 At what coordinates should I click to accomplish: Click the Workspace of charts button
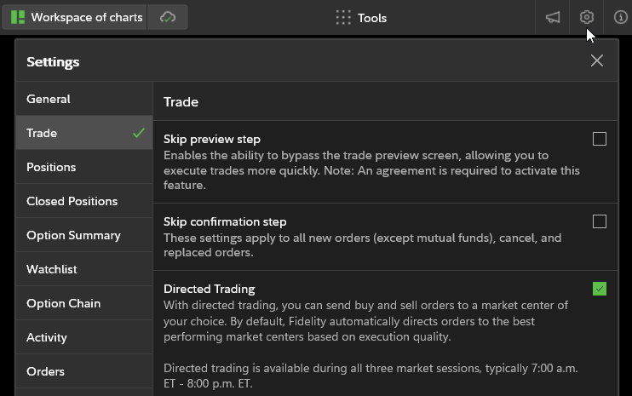coord(85,17)
